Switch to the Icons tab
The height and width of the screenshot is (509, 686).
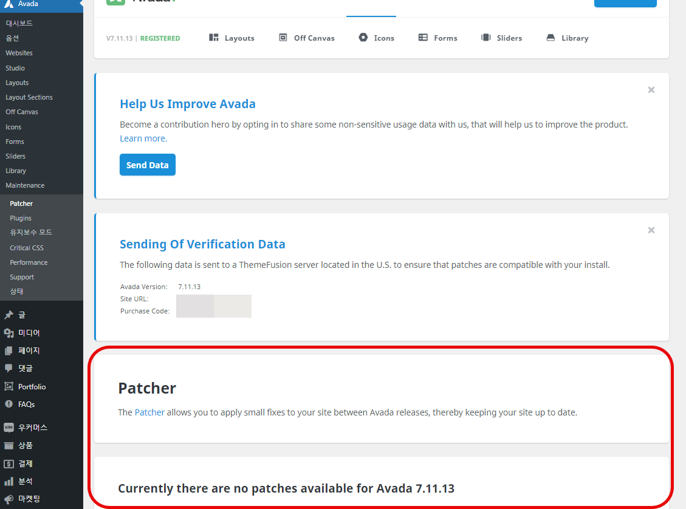click(376, 38)
